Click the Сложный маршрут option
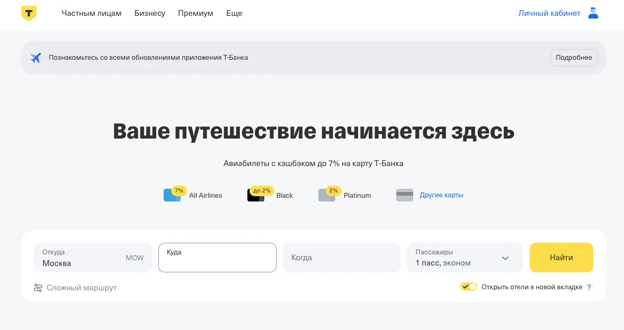The image size is (624, 330). 76,288
